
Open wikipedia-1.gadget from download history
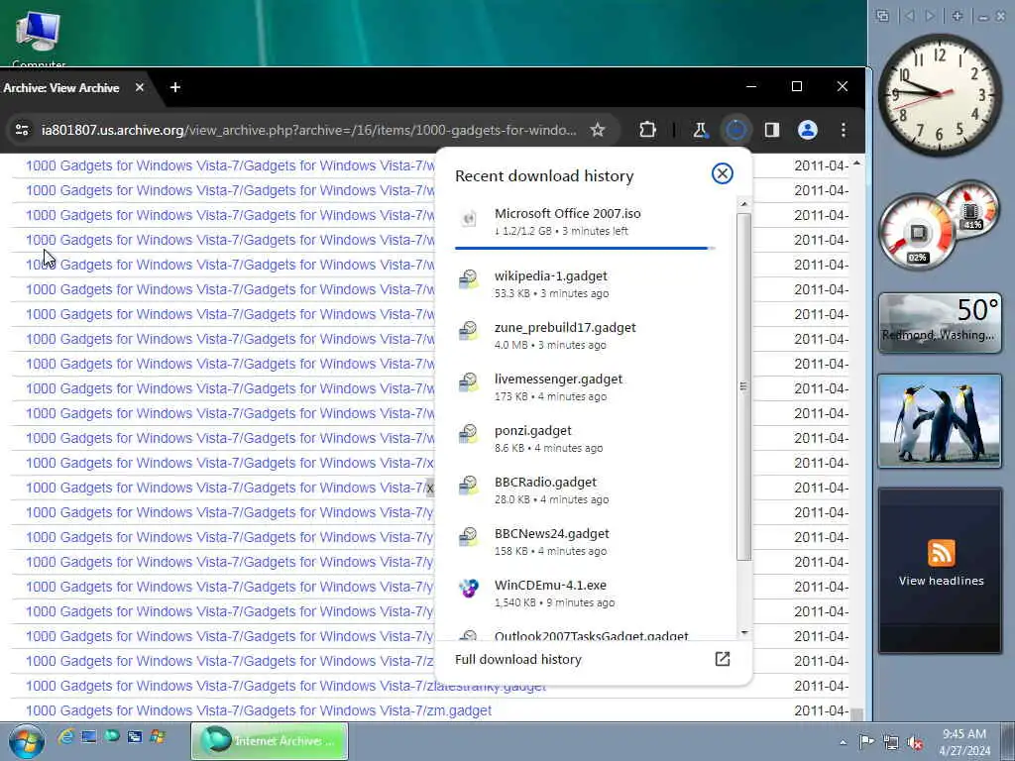[585, 284]
